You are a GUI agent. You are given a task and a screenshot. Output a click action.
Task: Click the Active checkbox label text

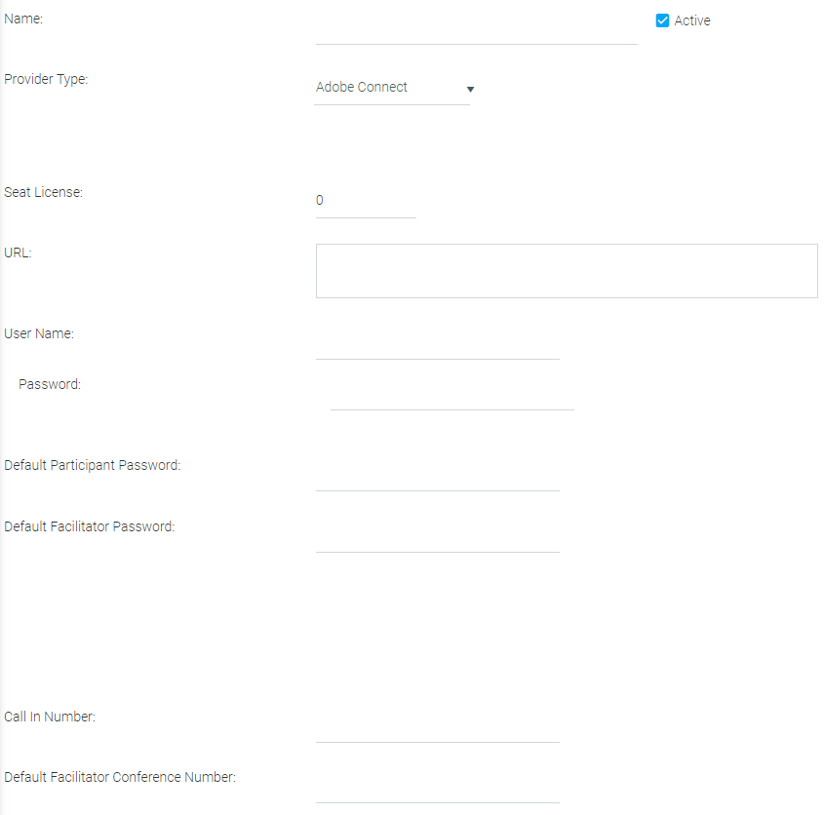[691, 20]
